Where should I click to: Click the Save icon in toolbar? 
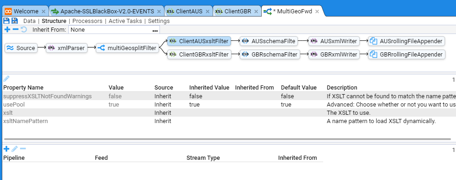6,21
